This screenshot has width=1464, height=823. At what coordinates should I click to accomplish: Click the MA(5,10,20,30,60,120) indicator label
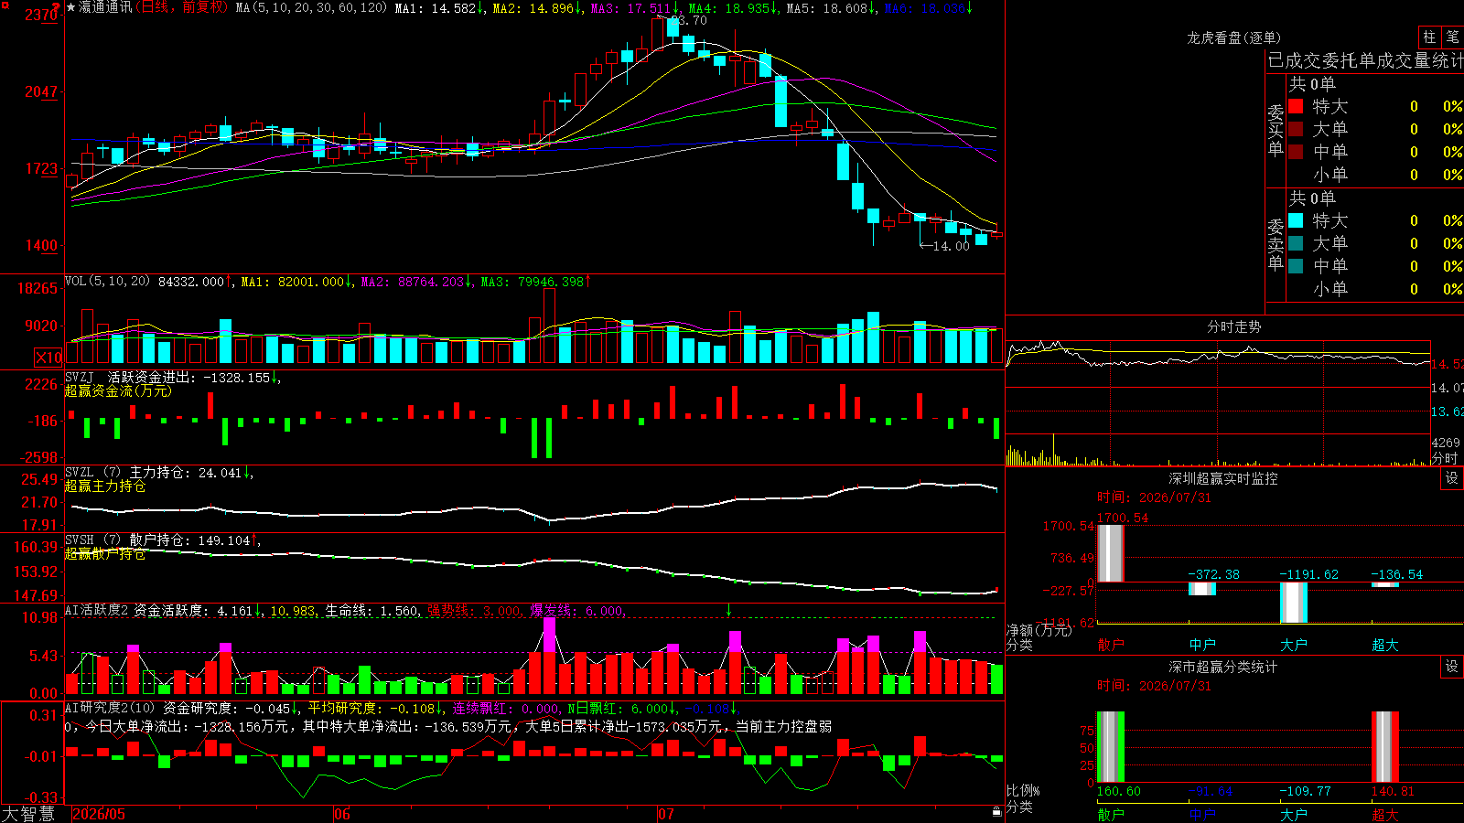(312, 7)
